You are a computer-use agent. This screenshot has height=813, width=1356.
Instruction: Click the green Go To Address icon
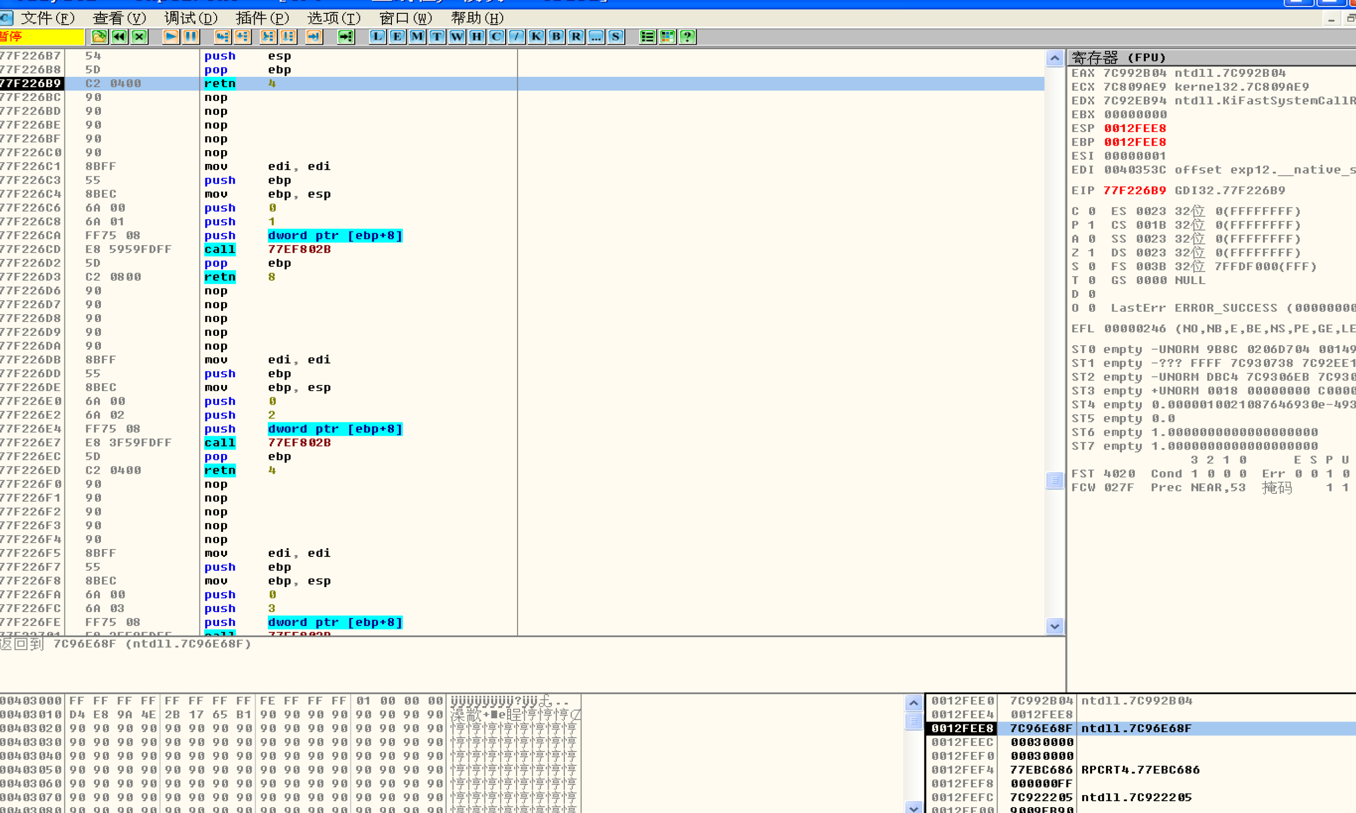[x=346, y=37]
